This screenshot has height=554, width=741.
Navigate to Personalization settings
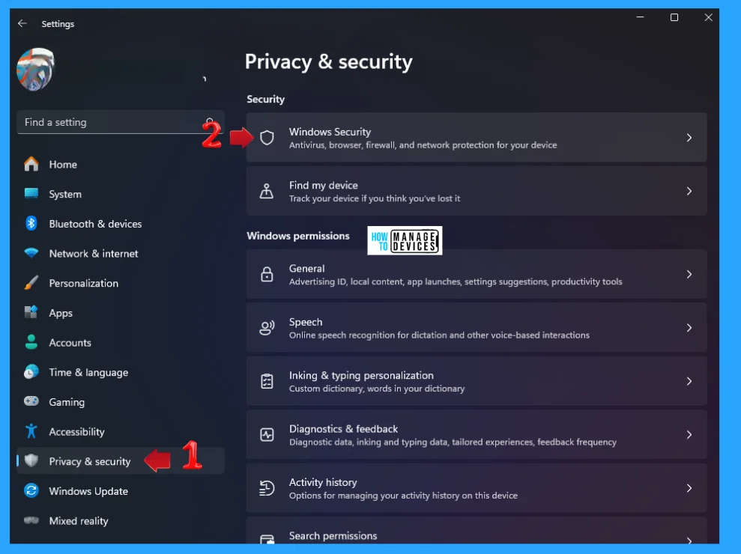84,284
